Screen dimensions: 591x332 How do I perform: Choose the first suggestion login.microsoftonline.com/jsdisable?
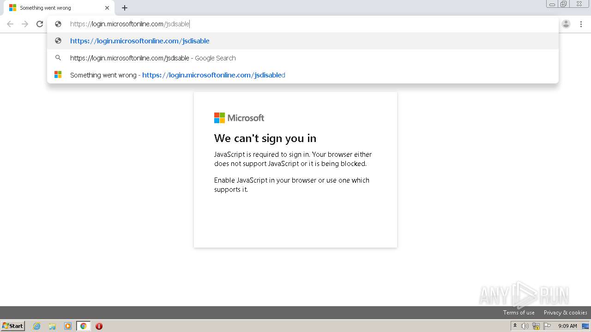[302, 41]
